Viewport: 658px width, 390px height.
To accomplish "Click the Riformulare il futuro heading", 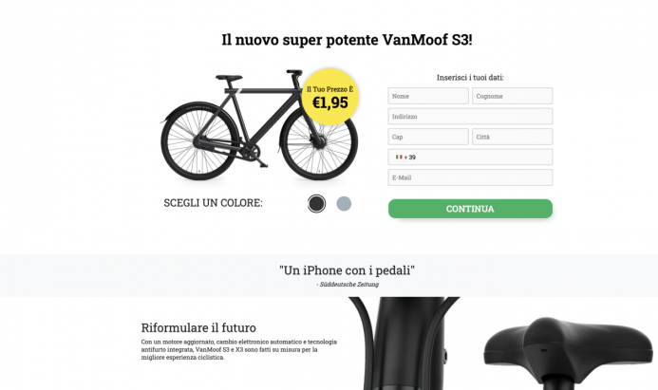I will (198, 327).
